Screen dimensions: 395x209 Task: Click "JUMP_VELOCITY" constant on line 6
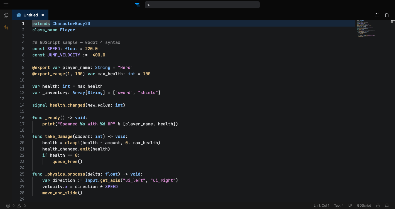(64, 55)
